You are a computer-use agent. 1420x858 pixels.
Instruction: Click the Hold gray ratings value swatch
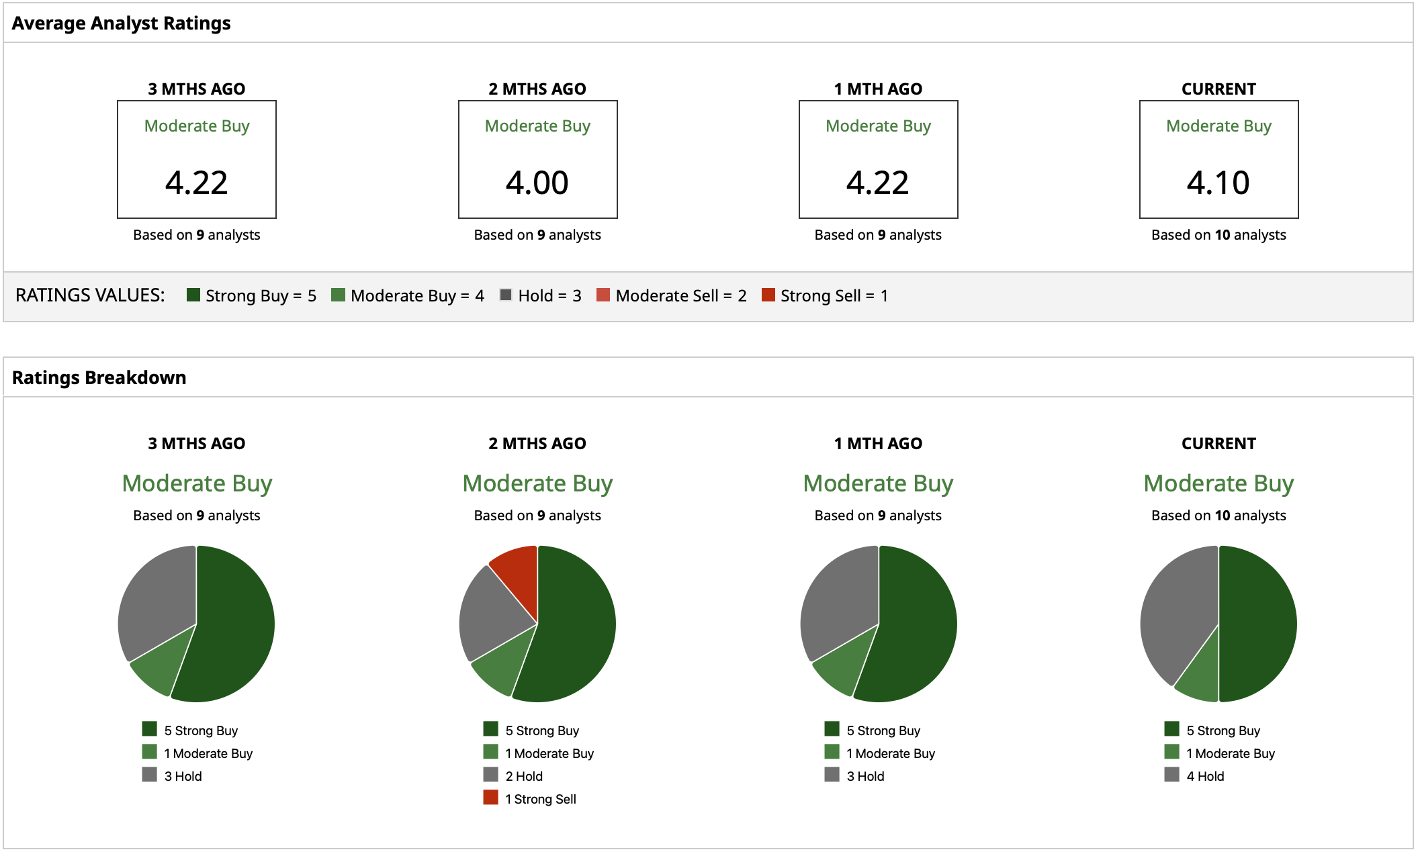point(506,295)
